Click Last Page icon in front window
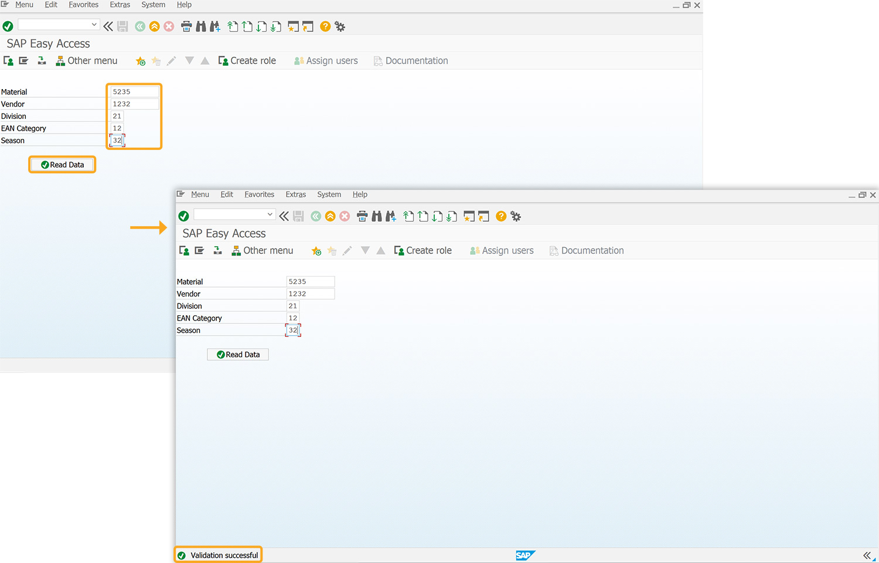Screen dimensions: 879x563 (x=452, y=216)
